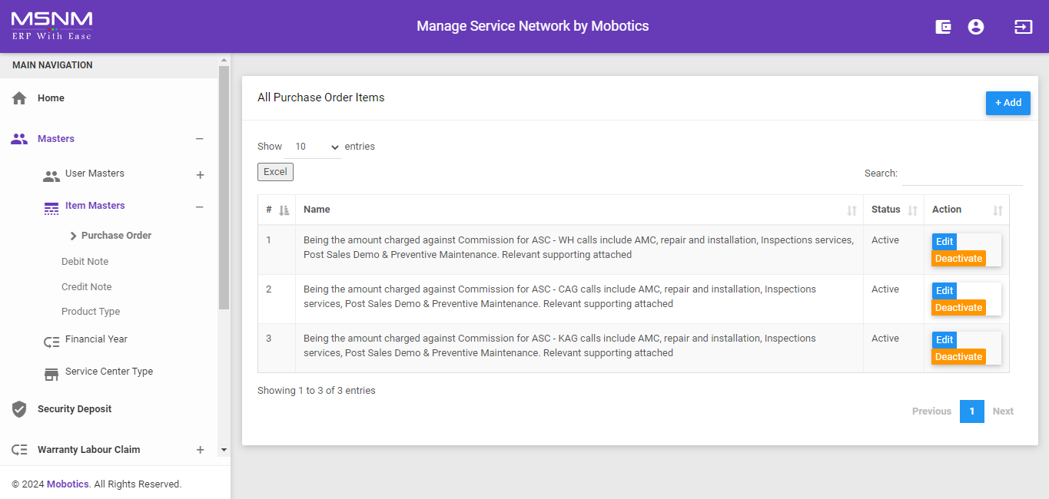Image resolution: width=1049 pixels, height=499 pixels.
Task: Toggle sort order on Status column
Action: click(x=912, y=210)
